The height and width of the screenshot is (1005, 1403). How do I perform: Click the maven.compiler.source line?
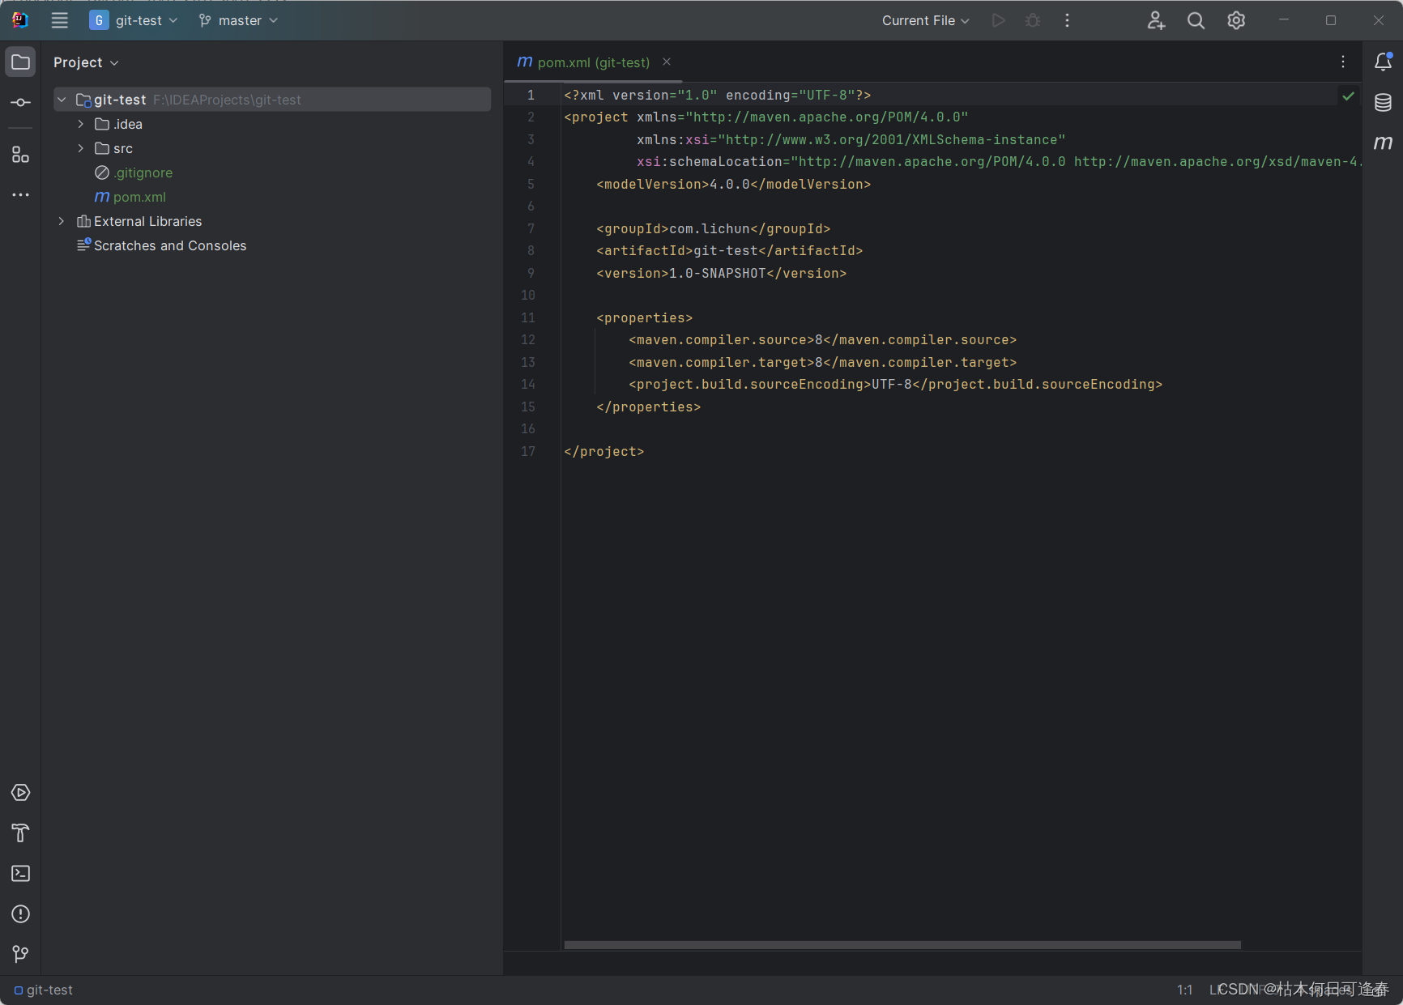[823, 340]
